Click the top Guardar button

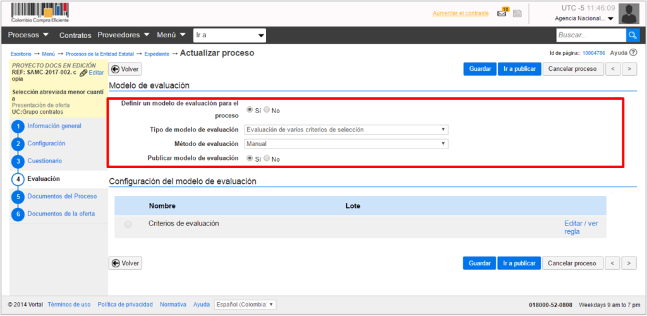pos(480,69)
